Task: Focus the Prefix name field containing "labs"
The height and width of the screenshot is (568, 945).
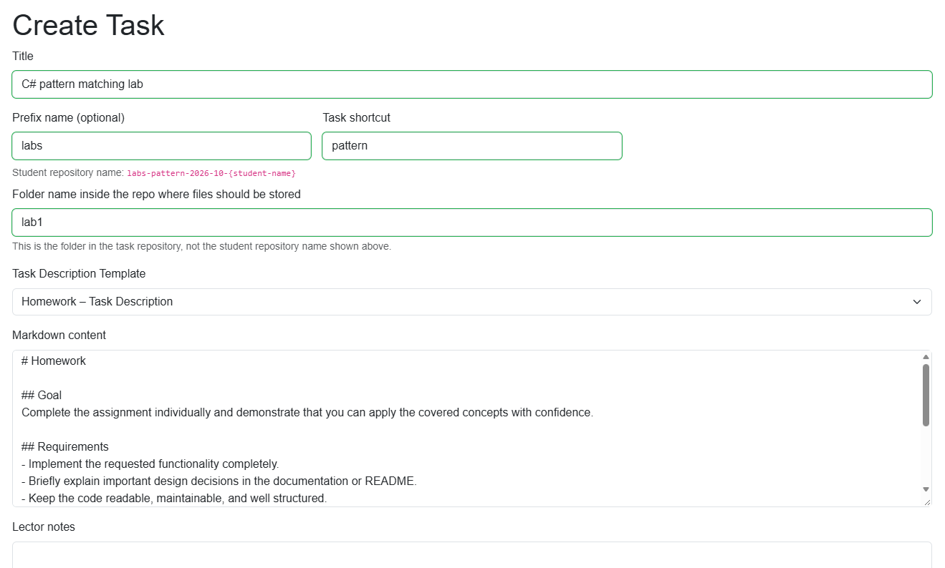Action: click(x=162, y=146)
